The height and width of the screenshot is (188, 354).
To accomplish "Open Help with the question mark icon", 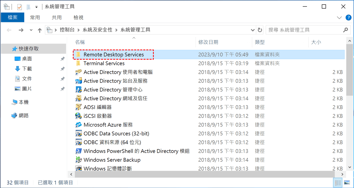I will [348, 18].
